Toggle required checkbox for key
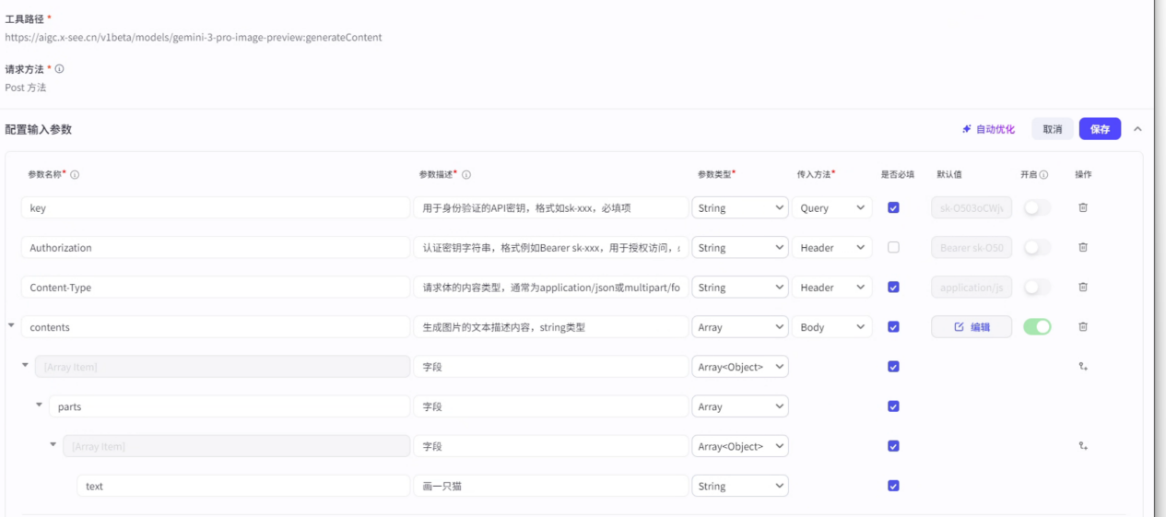The width and height of the screenshot is (1166, 517). [x=893, y=207]
